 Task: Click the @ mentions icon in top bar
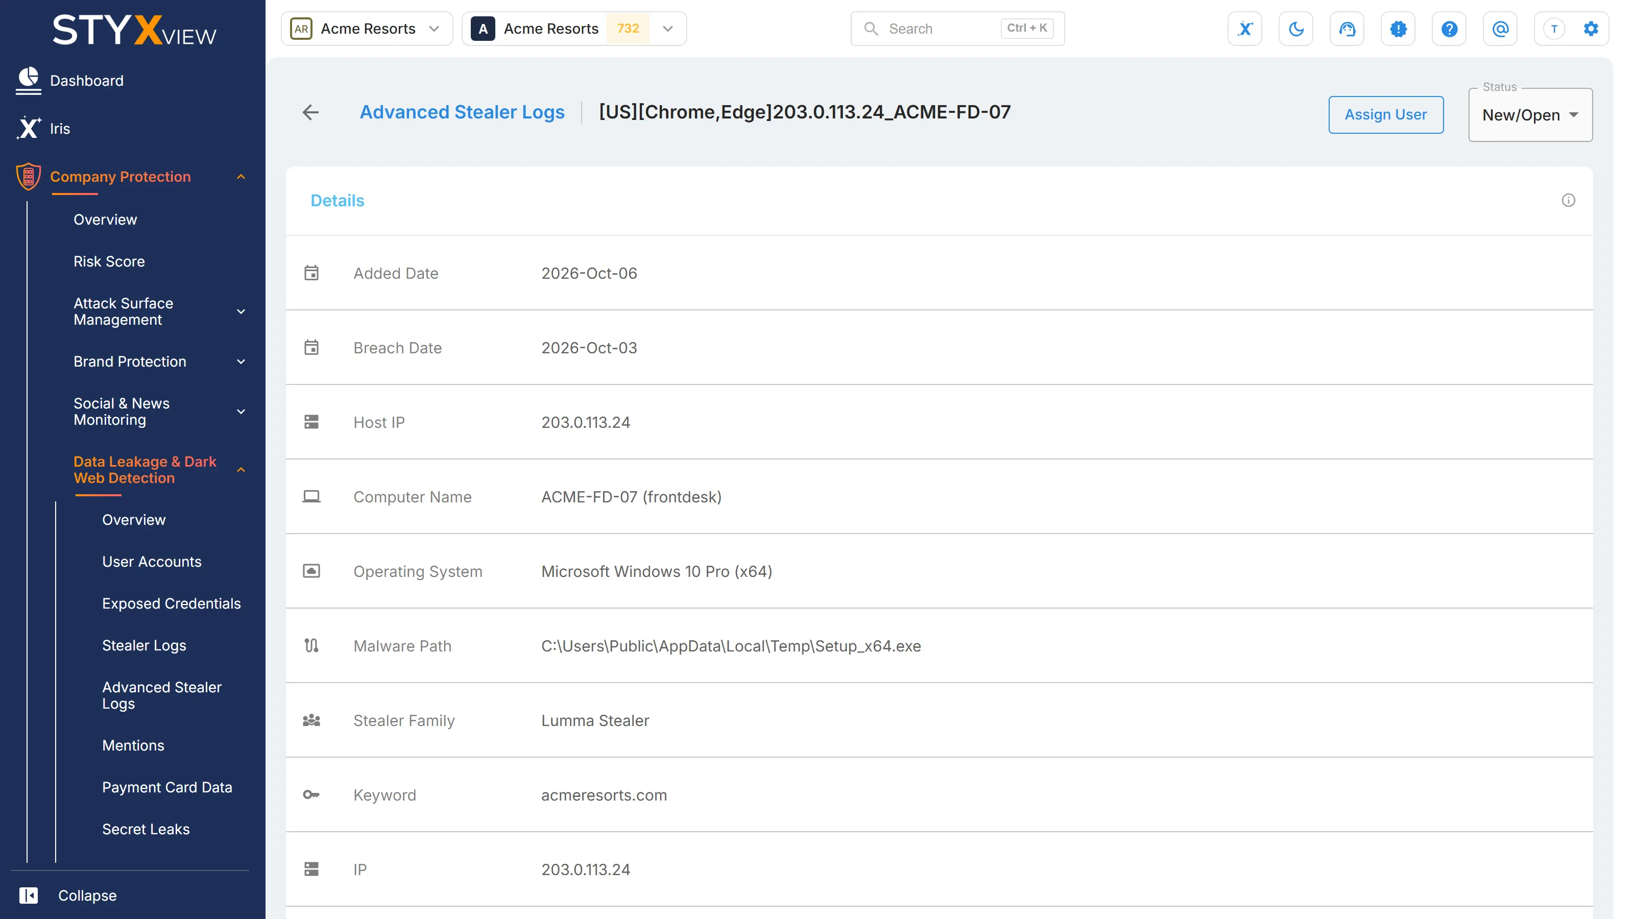tap(1500, 29)
